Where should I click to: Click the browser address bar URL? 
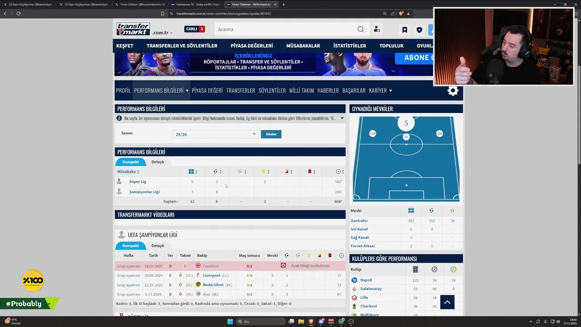tap(223, 14)
